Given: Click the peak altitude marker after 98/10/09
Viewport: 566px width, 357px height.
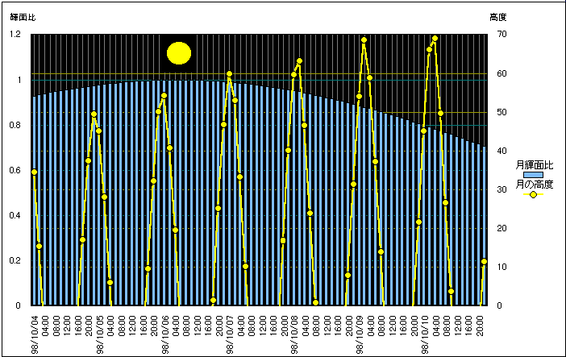Looking at the screenshot, I should point(364,39).
